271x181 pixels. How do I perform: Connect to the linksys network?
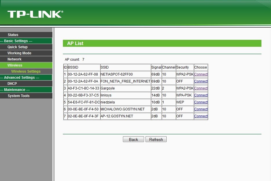201,95
